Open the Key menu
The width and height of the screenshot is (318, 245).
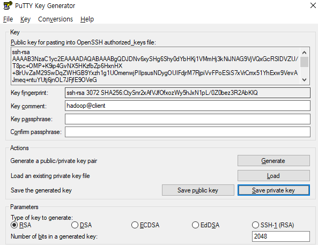(25, 19)
